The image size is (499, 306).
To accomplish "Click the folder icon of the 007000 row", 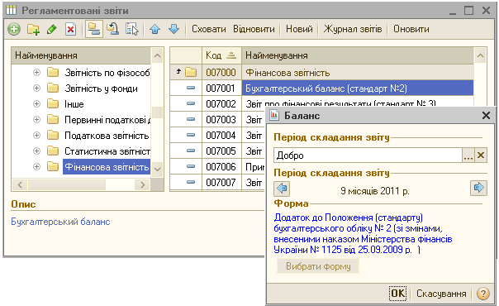I will 191,72.
